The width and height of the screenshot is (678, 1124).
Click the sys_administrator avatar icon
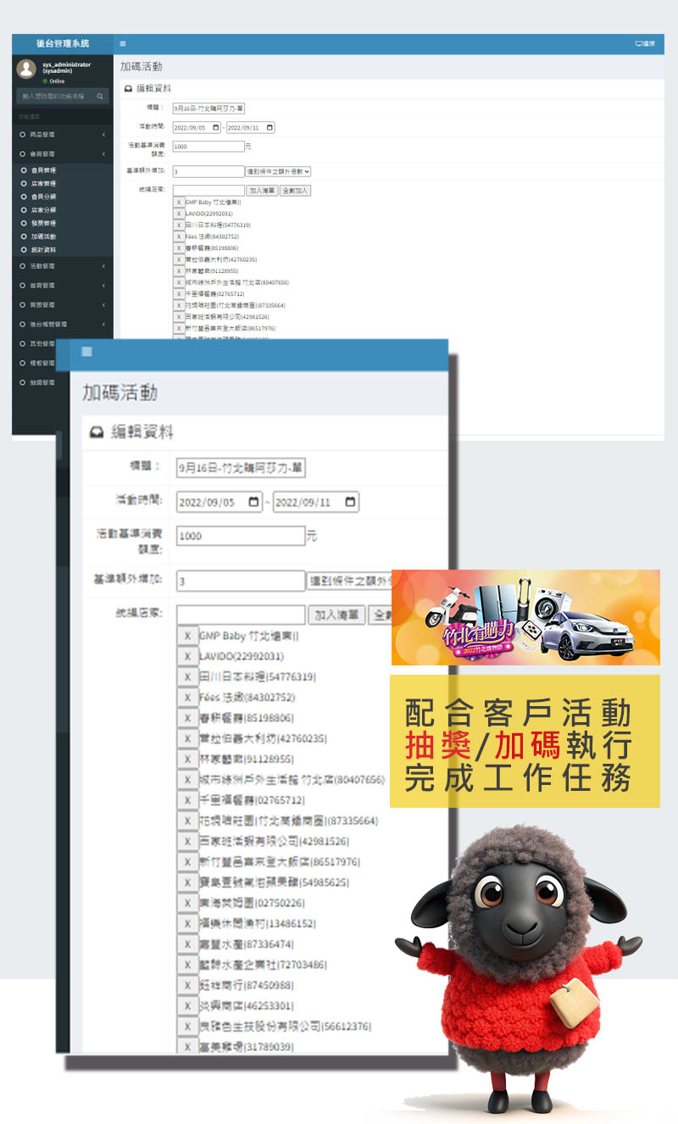(26, 70)
